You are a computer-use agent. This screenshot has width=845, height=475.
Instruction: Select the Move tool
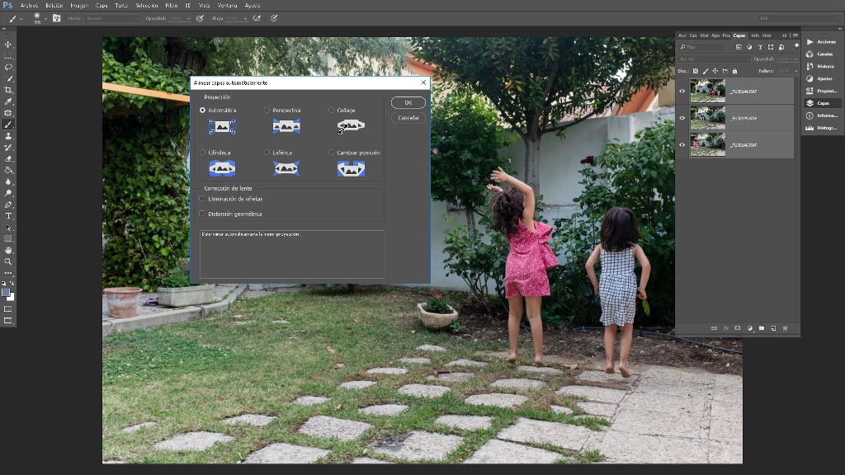[8, 45]
